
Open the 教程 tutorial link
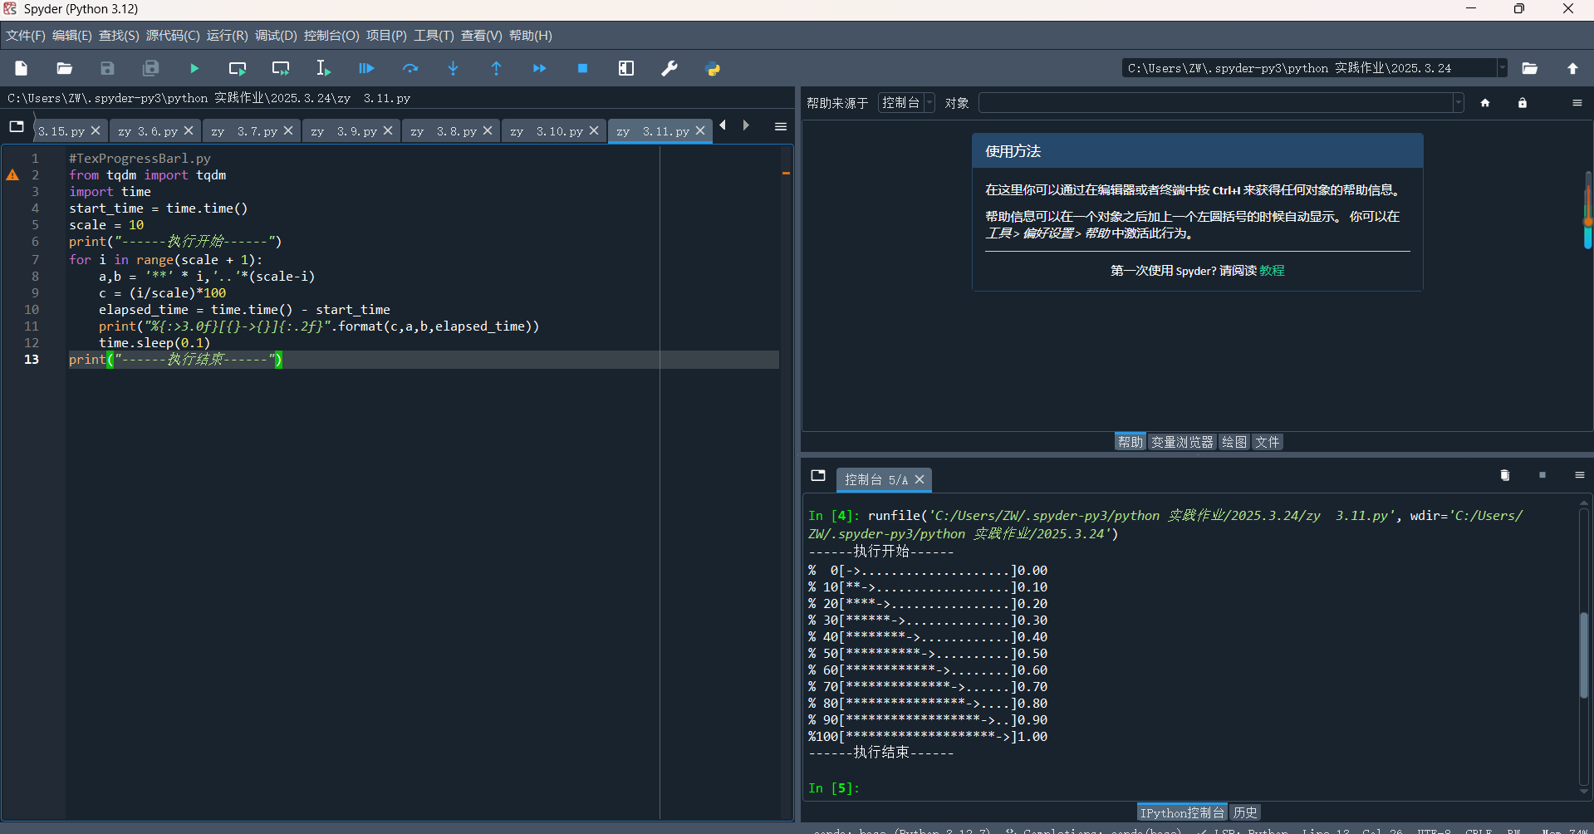point(1272,271)
